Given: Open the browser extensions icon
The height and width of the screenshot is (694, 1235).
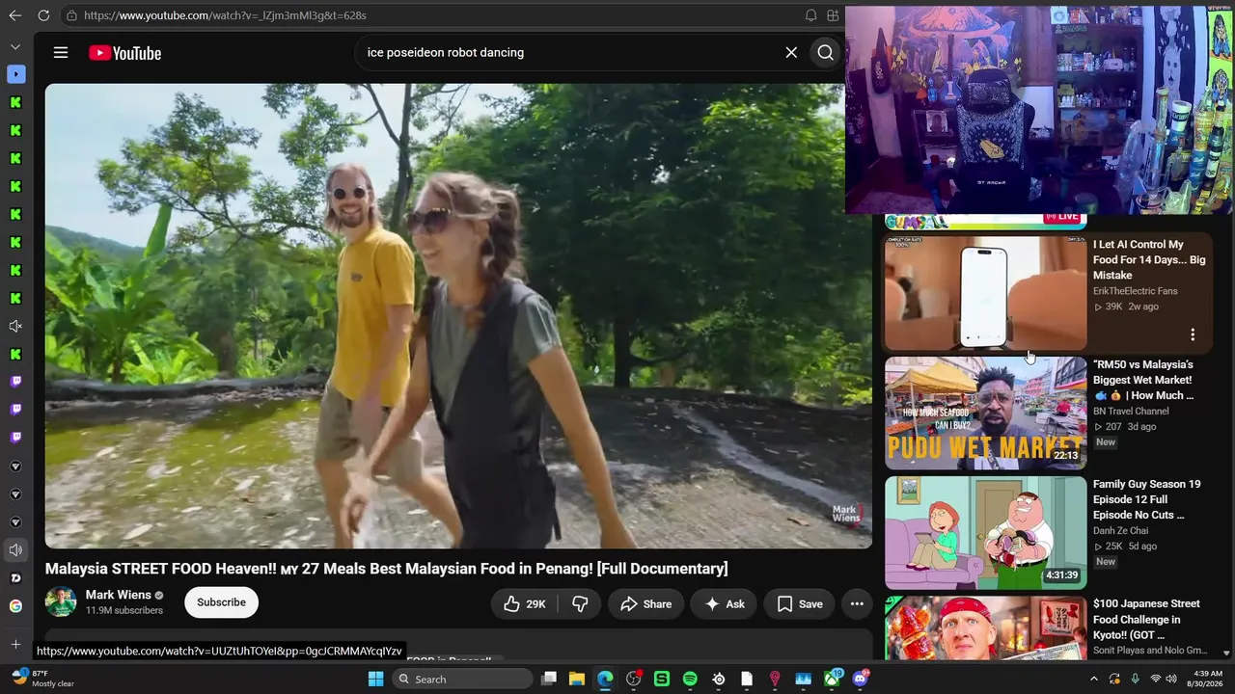Looking at the screenshot, I should (833, 15).
